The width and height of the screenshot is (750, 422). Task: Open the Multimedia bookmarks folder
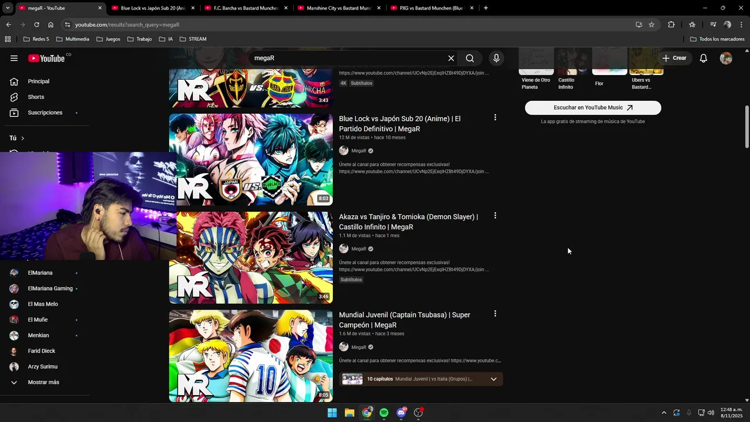(73, 39)
